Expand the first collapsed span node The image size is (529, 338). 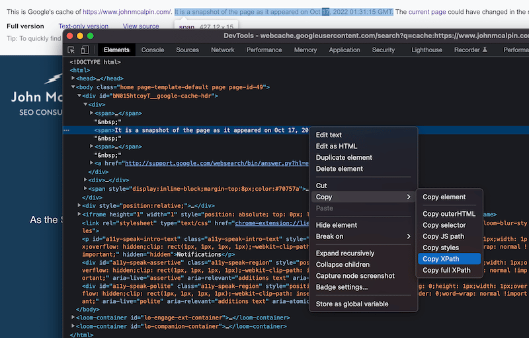click(91, 113)
